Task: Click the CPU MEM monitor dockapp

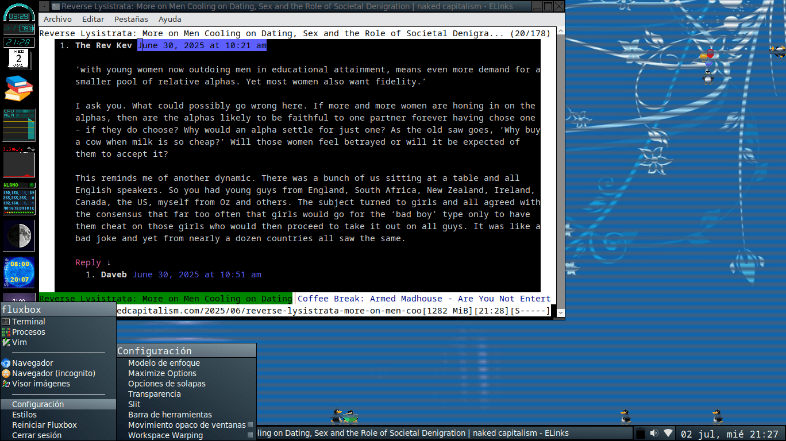Action: 19,125
